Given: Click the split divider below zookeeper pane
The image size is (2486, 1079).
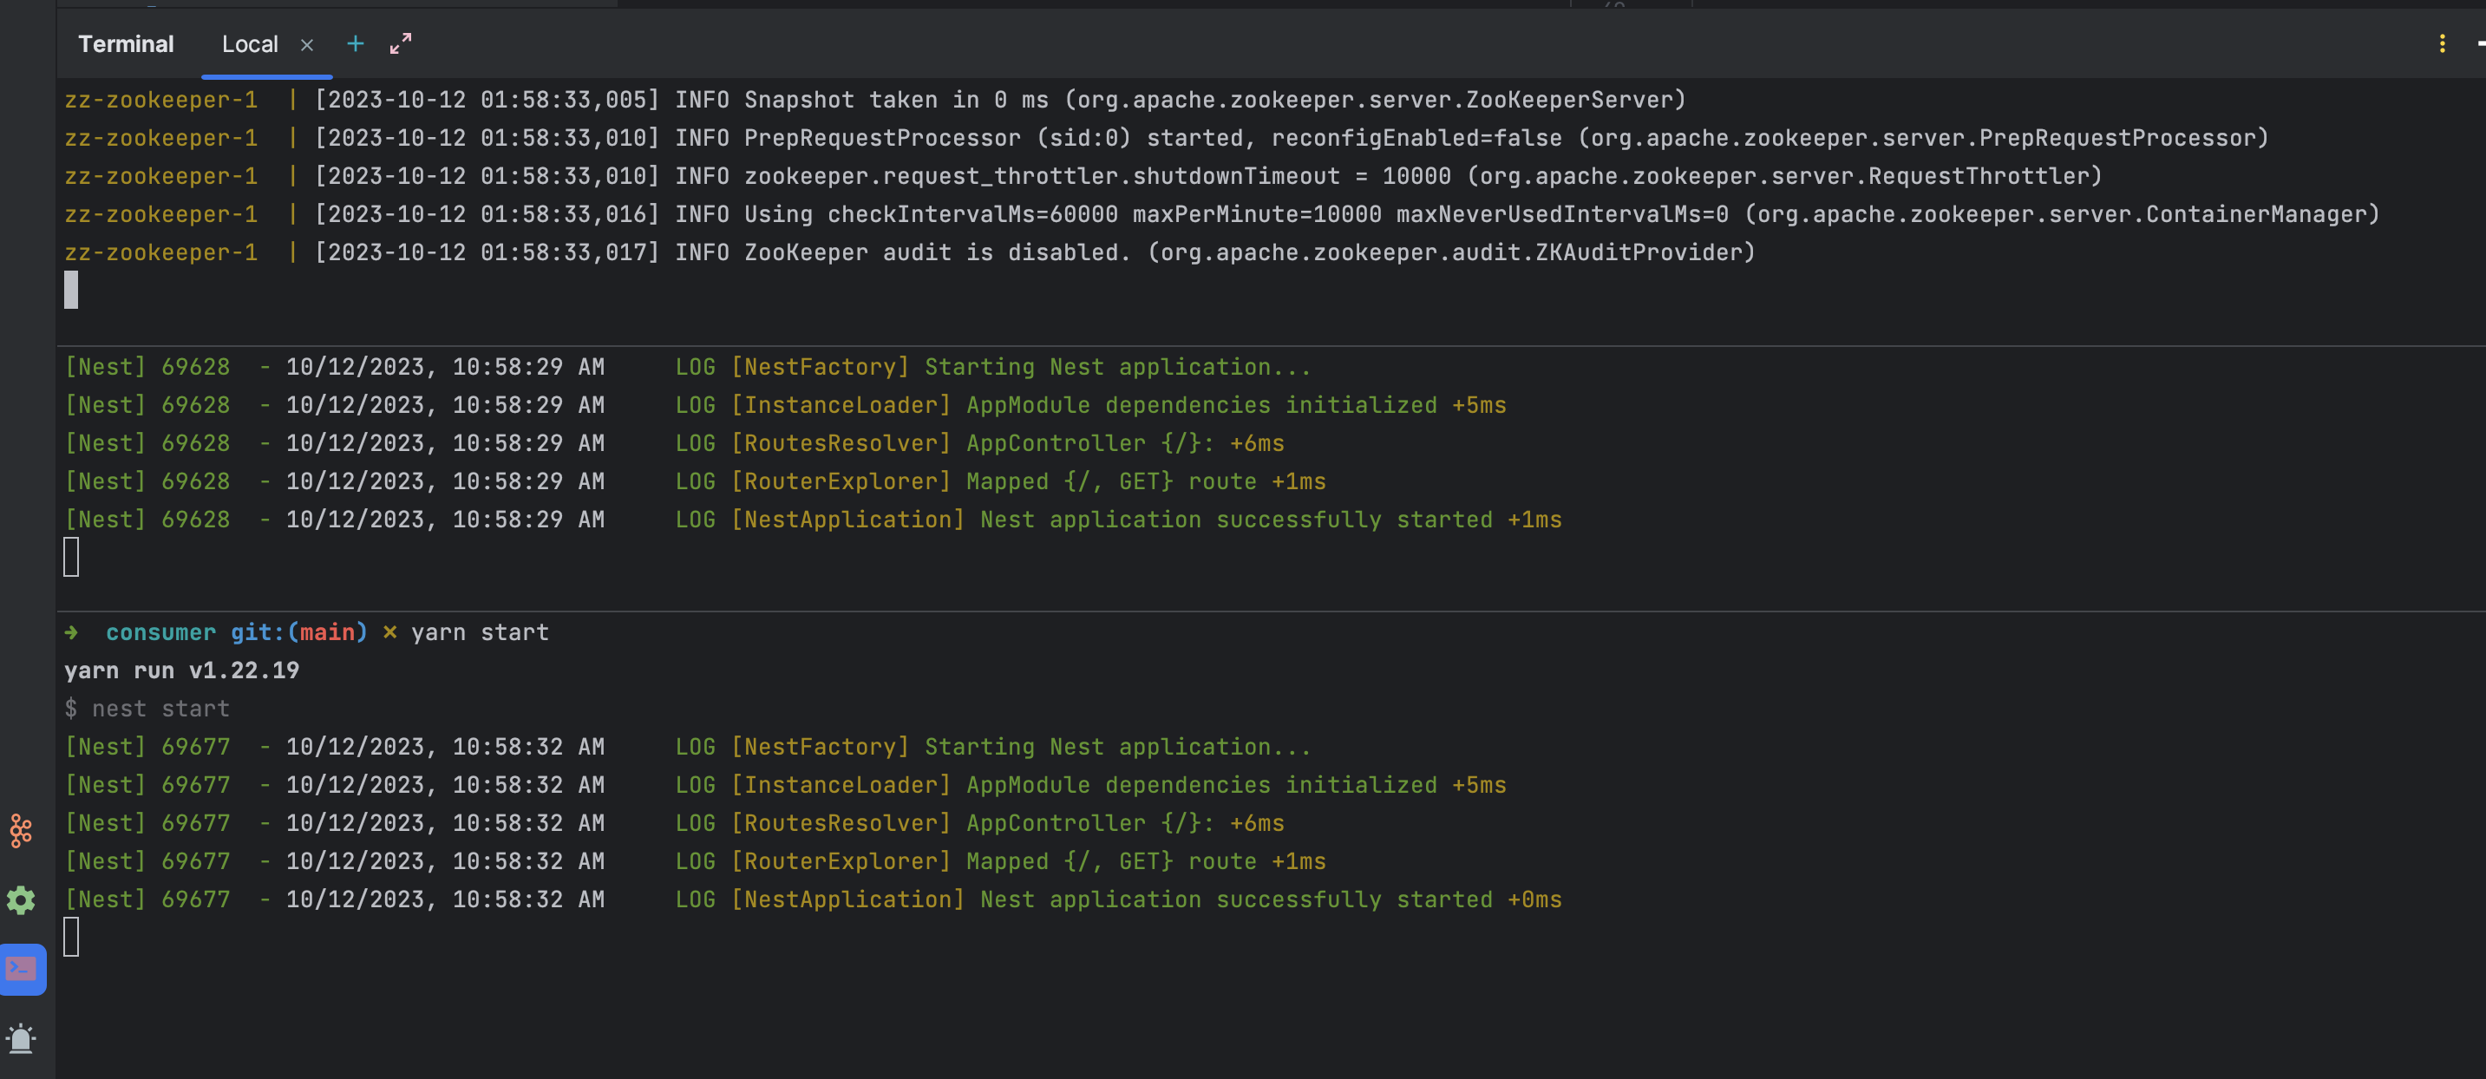Looking at the screenshot, I should (x=1254, y=345).
